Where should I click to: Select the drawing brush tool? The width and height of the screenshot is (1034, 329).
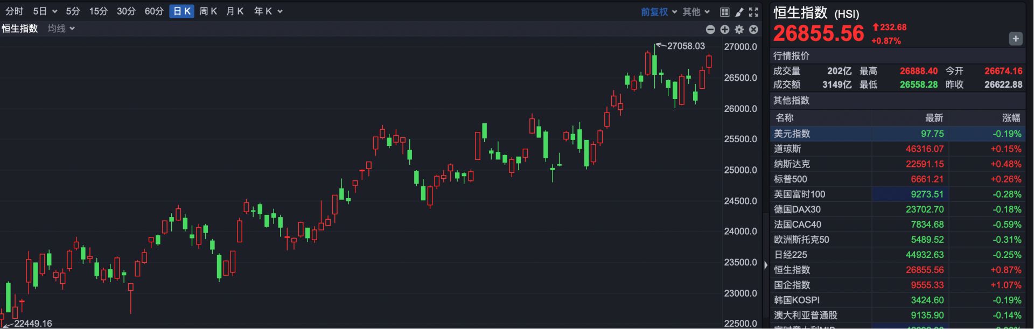coord(739,12)
